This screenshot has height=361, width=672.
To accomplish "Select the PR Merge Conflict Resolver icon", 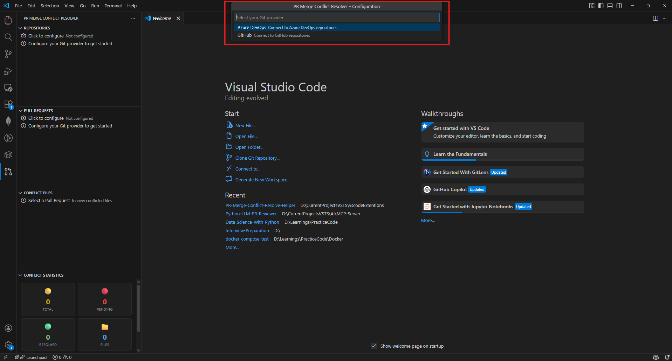I will coord(8,172).
